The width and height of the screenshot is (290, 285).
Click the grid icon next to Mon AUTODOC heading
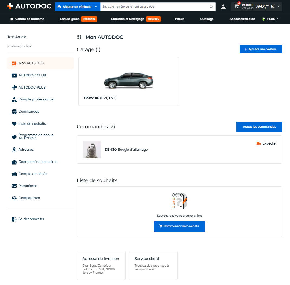(x=79, y=37)
